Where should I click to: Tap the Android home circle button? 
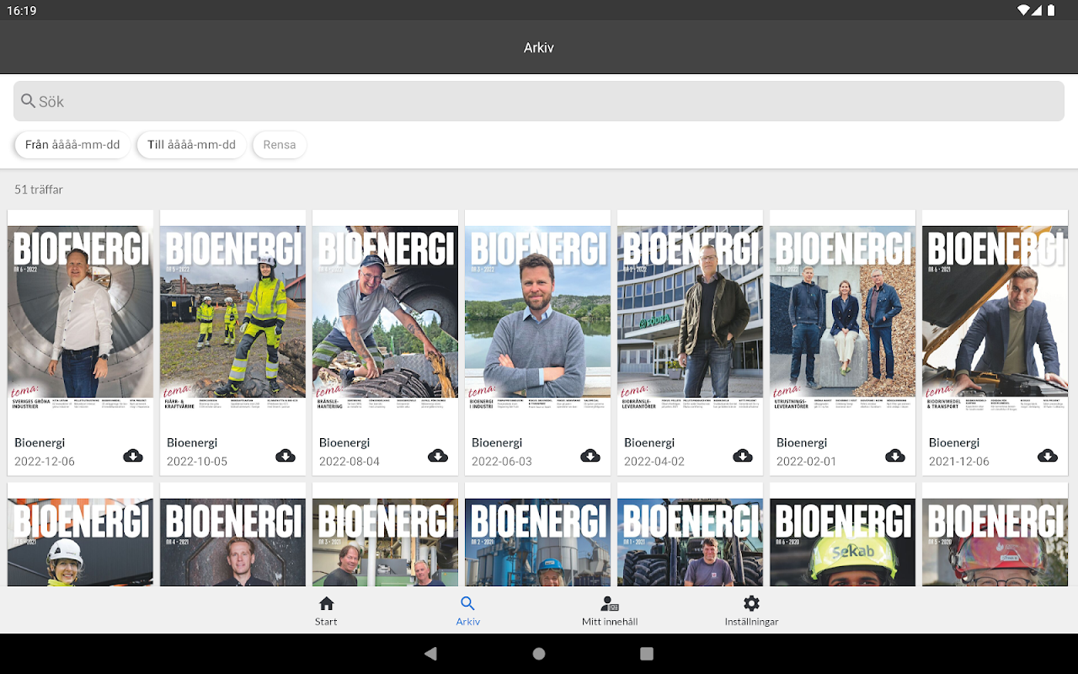[539, 654]
